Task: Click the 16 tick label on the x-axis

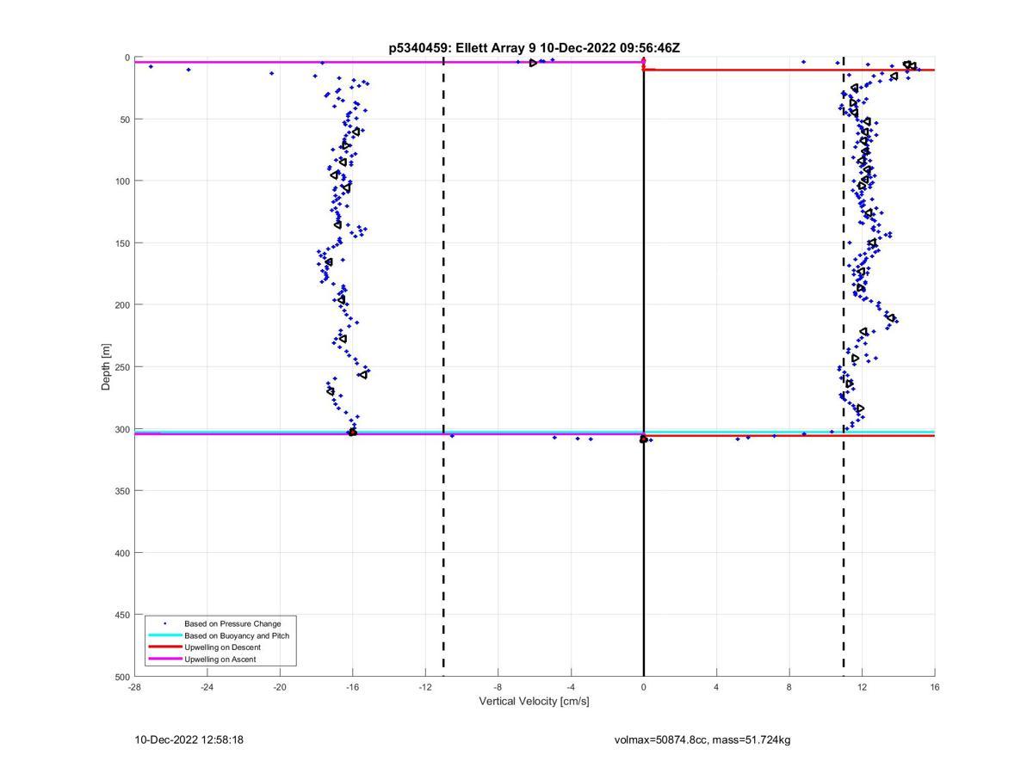Action: point(935,687)
